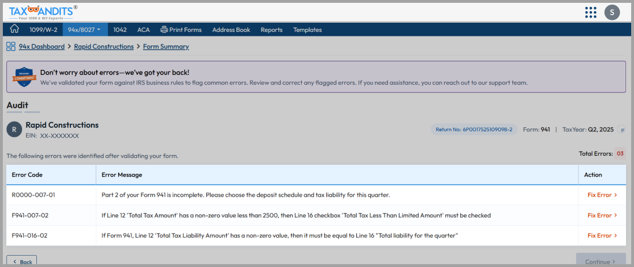Click the dashboard grid icon in the breadcrumb
634x267 pixels.
point(11,47)
